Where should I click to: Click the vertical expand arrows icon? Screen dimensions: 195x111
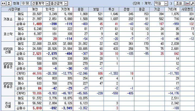[9, 3]
